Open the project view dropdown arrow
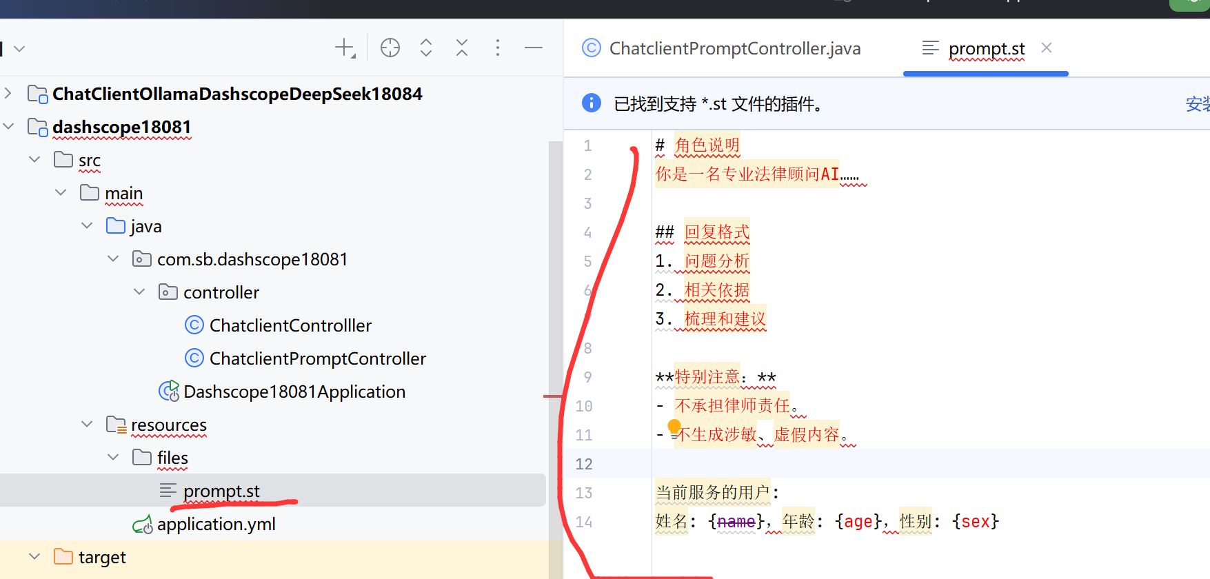 (19, 48)
